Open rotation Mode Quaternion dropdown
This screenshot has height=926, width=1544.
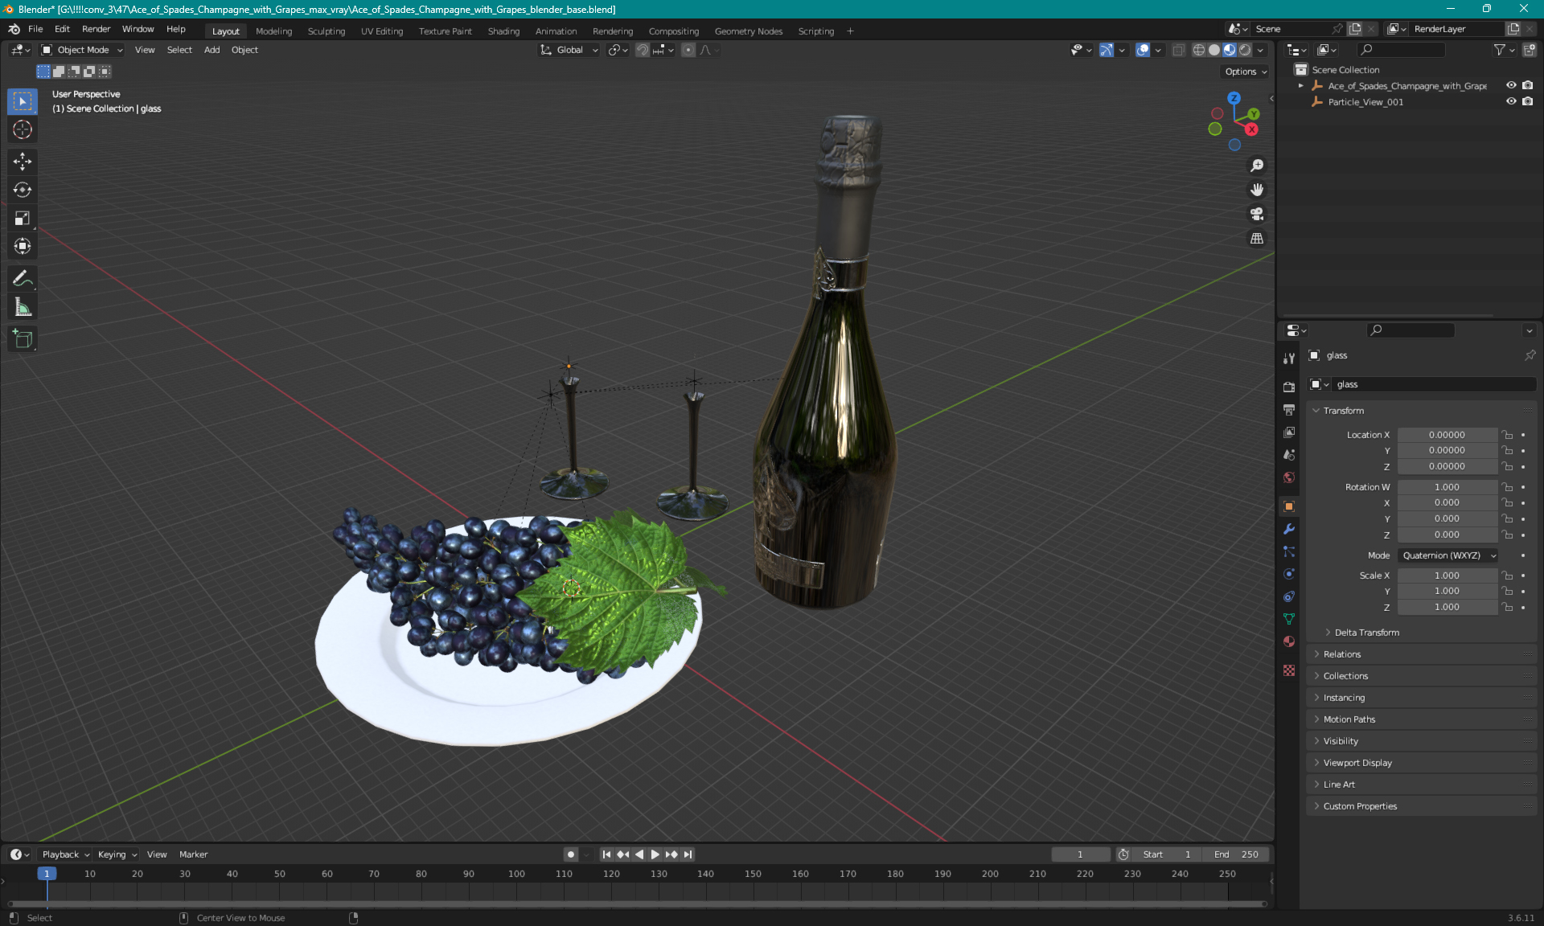[x=1447, y=555]
